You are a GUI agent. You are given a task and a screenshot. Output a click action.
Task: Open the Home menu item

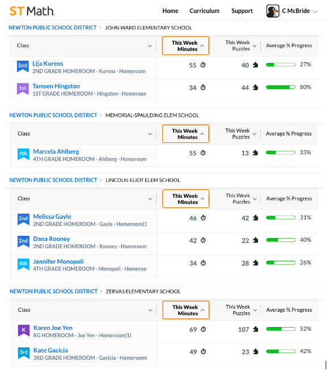click(170, 11)
